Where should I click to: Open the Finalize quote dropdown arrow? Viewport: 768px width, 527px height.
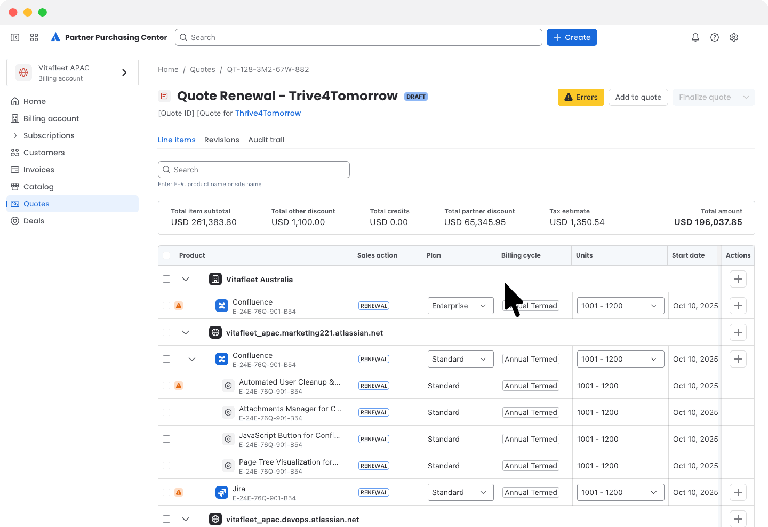pyautogui.click(x=746, y=97)
